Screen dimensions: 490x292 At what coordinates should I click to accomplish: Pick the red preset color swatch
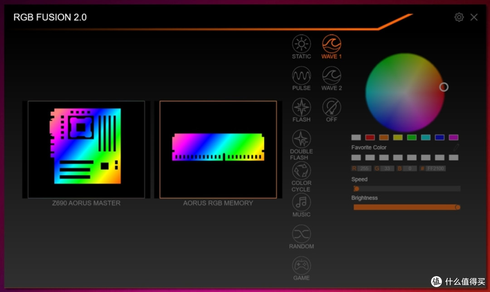[370, 137]
